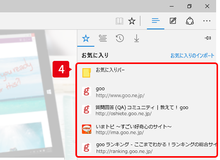Minimize the browser window
The image size is (220, 160).
pyautogui.click(x=172, y=6)
